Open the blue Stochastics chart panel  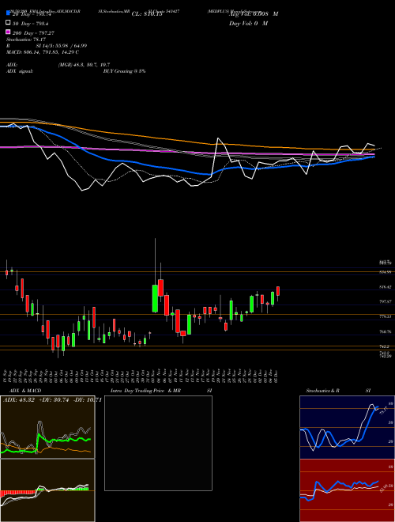[x=347, y=427]
